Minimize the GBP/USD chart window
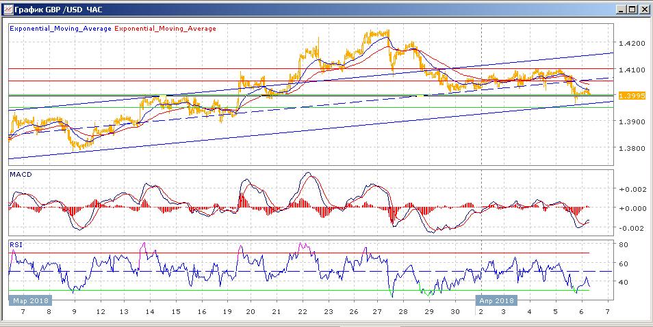653x327 pixels. pyautogui.click(x=620, y=10)
